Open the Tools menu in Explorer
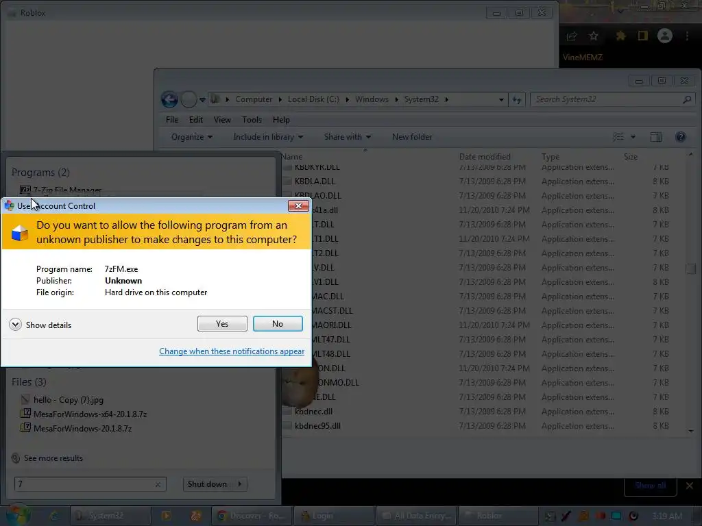 pyautogui.click(x=252, y=120)
